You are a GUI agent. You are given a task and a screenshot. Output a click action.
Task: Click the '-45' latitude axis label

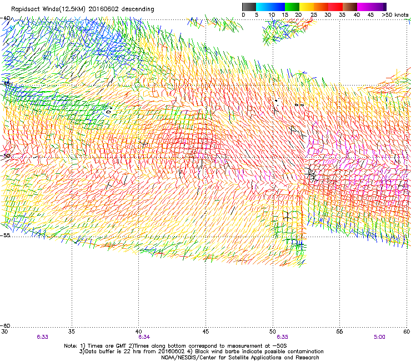coord(5,84)
